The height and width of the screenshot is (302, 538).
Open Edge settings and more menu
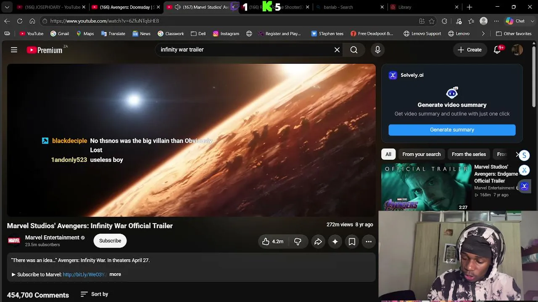(x=496, y=21)
